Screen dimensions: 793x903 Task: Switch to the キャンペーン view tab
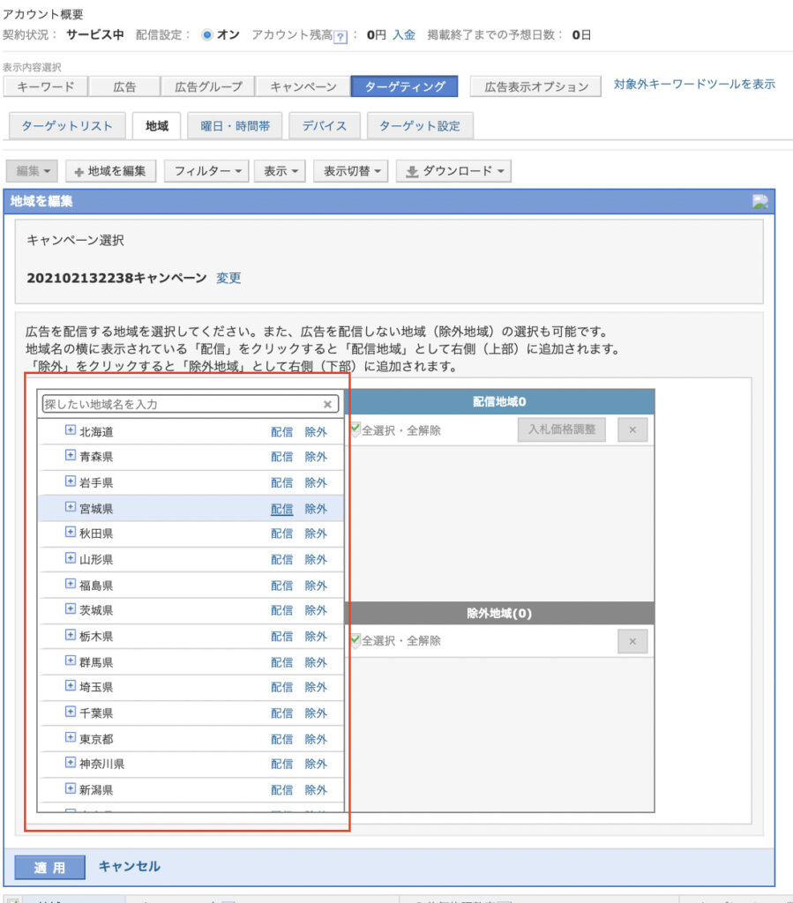click(303, 86)
